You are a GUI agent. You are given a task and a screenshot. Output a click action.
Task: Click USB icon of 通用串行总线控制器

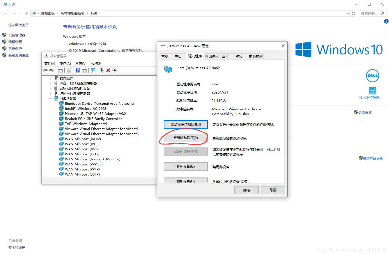pos(56,94)
